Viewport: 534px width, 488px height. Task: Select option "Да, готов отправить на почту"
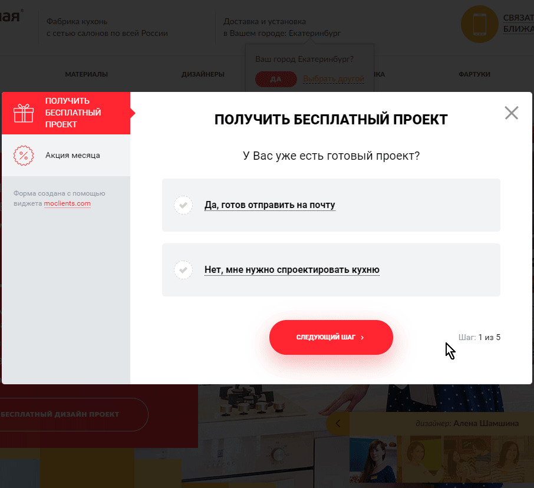click(269, 205)
